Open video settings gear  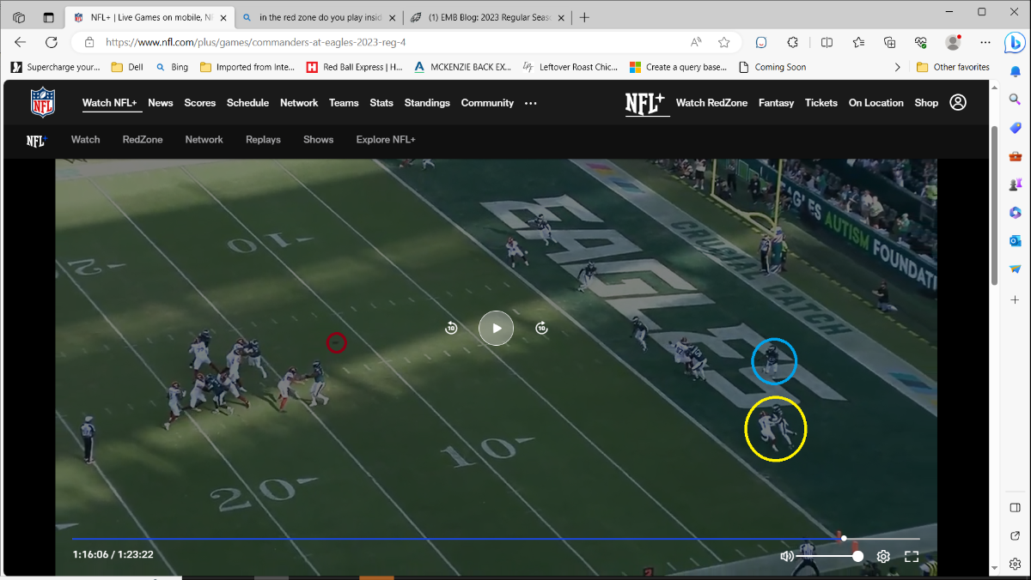point(883,556)
